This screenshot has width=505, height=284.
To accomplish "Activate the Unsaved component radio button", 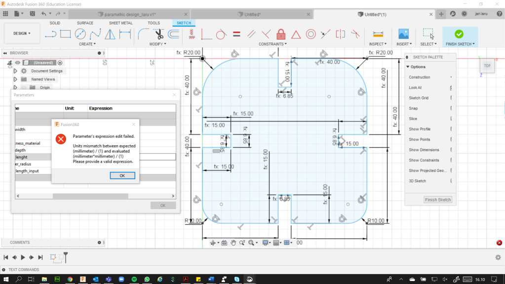I will (60, 63).
